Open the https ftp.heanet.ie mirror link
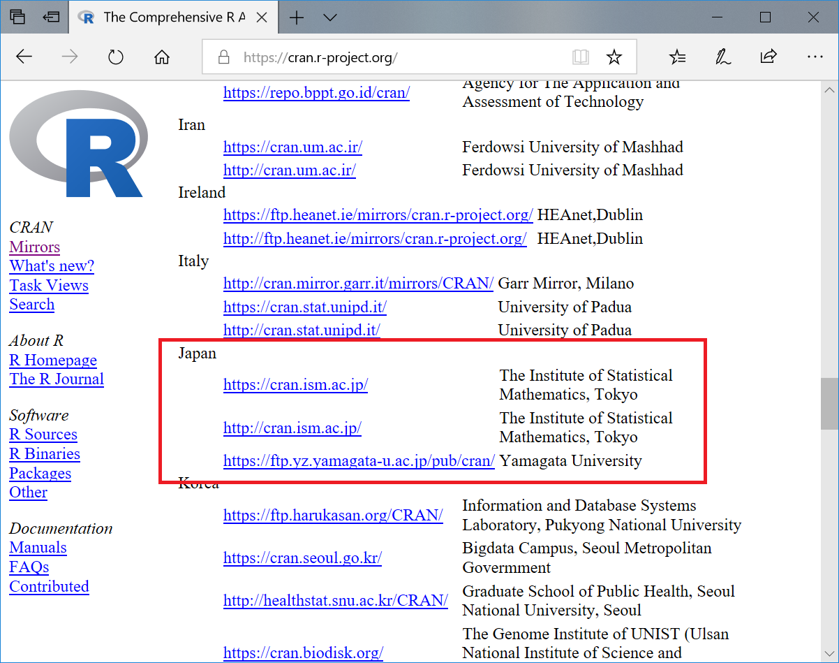839x663 pixels. click(x=378, y=215)
